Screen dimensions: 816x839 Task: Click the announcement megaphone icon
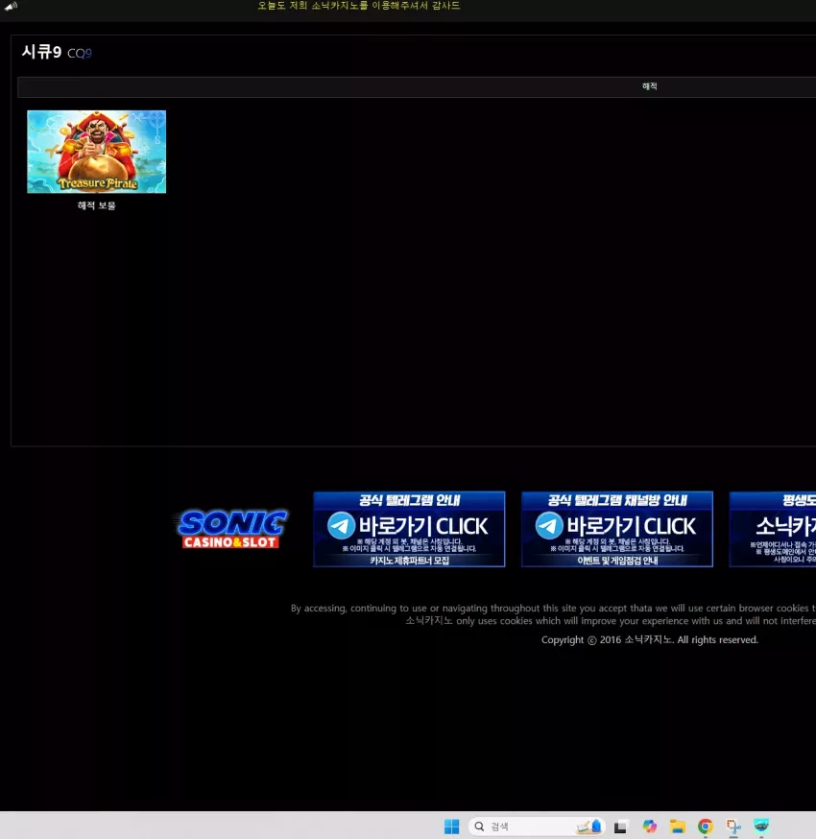click(12, 6)
